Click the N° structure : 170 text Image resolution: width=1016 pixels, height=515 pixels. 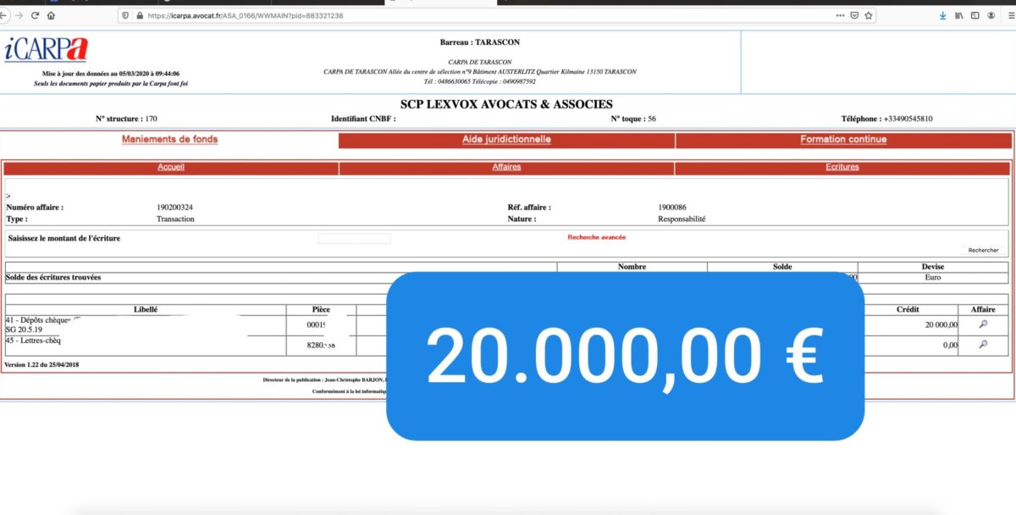[x=126, y=119]
